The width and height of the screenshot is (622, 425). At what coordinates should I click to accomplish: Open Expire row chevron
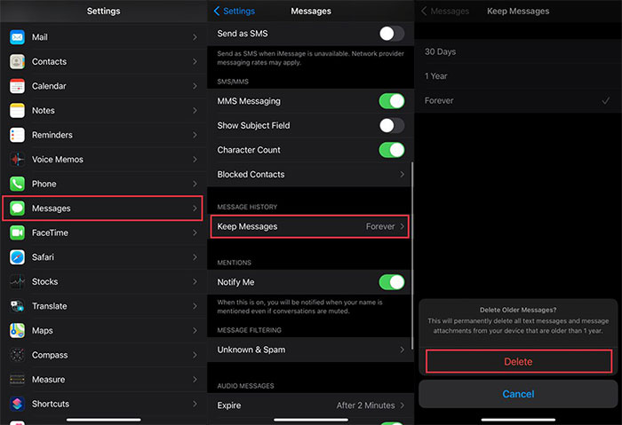(x=402, y=405)
